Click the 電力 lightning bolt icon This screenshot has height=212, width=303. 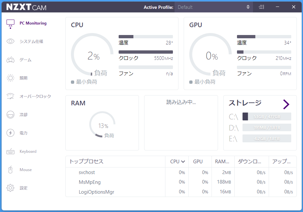pos(10,133)
